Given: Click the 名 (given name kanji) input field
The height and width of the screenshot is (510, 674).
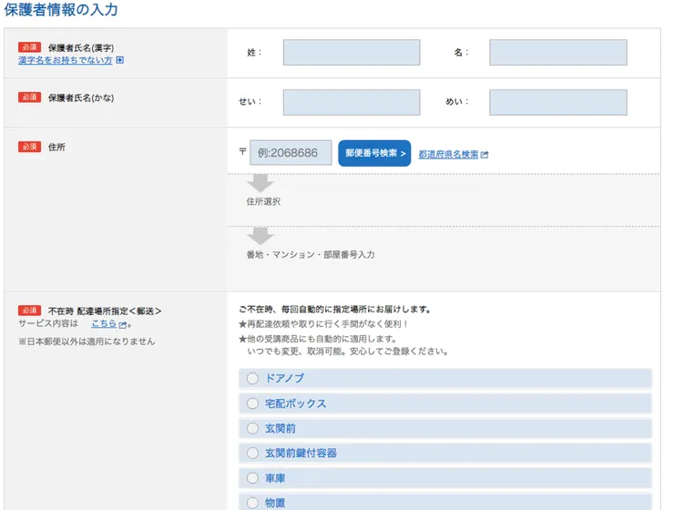Looking at the screenshot, I should (558, 53).
